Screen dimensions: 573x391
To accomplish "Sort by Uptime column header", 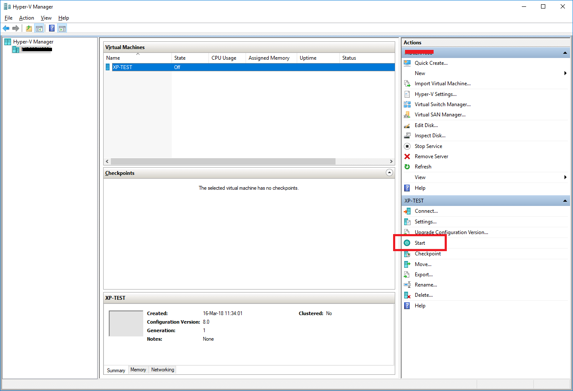I will (318, 58).
